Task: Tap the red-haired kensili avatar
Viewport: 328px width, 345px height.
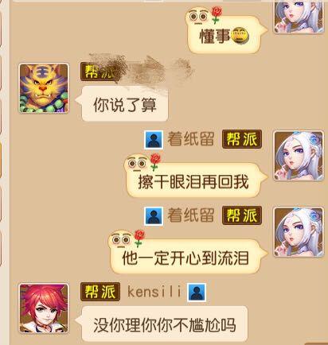Action: pyautogui.click(x=44, y=308)
